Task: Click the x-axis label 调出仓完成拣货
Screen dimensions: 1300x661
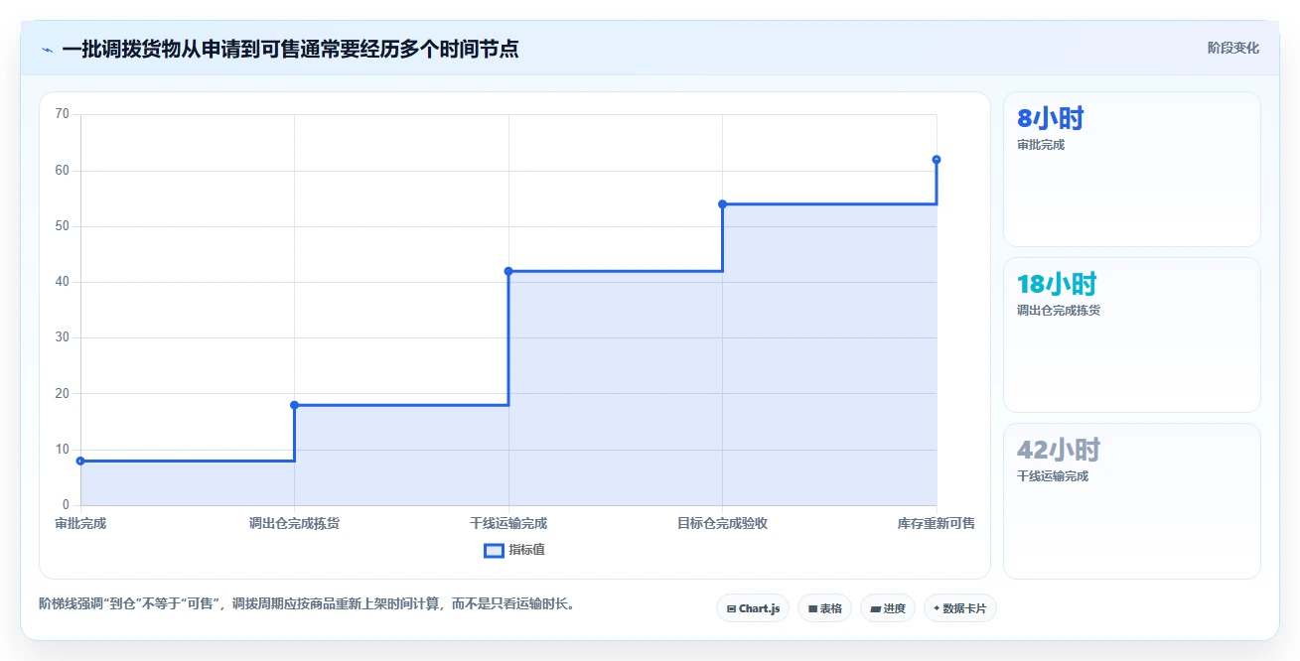Action: click(294, 523)
